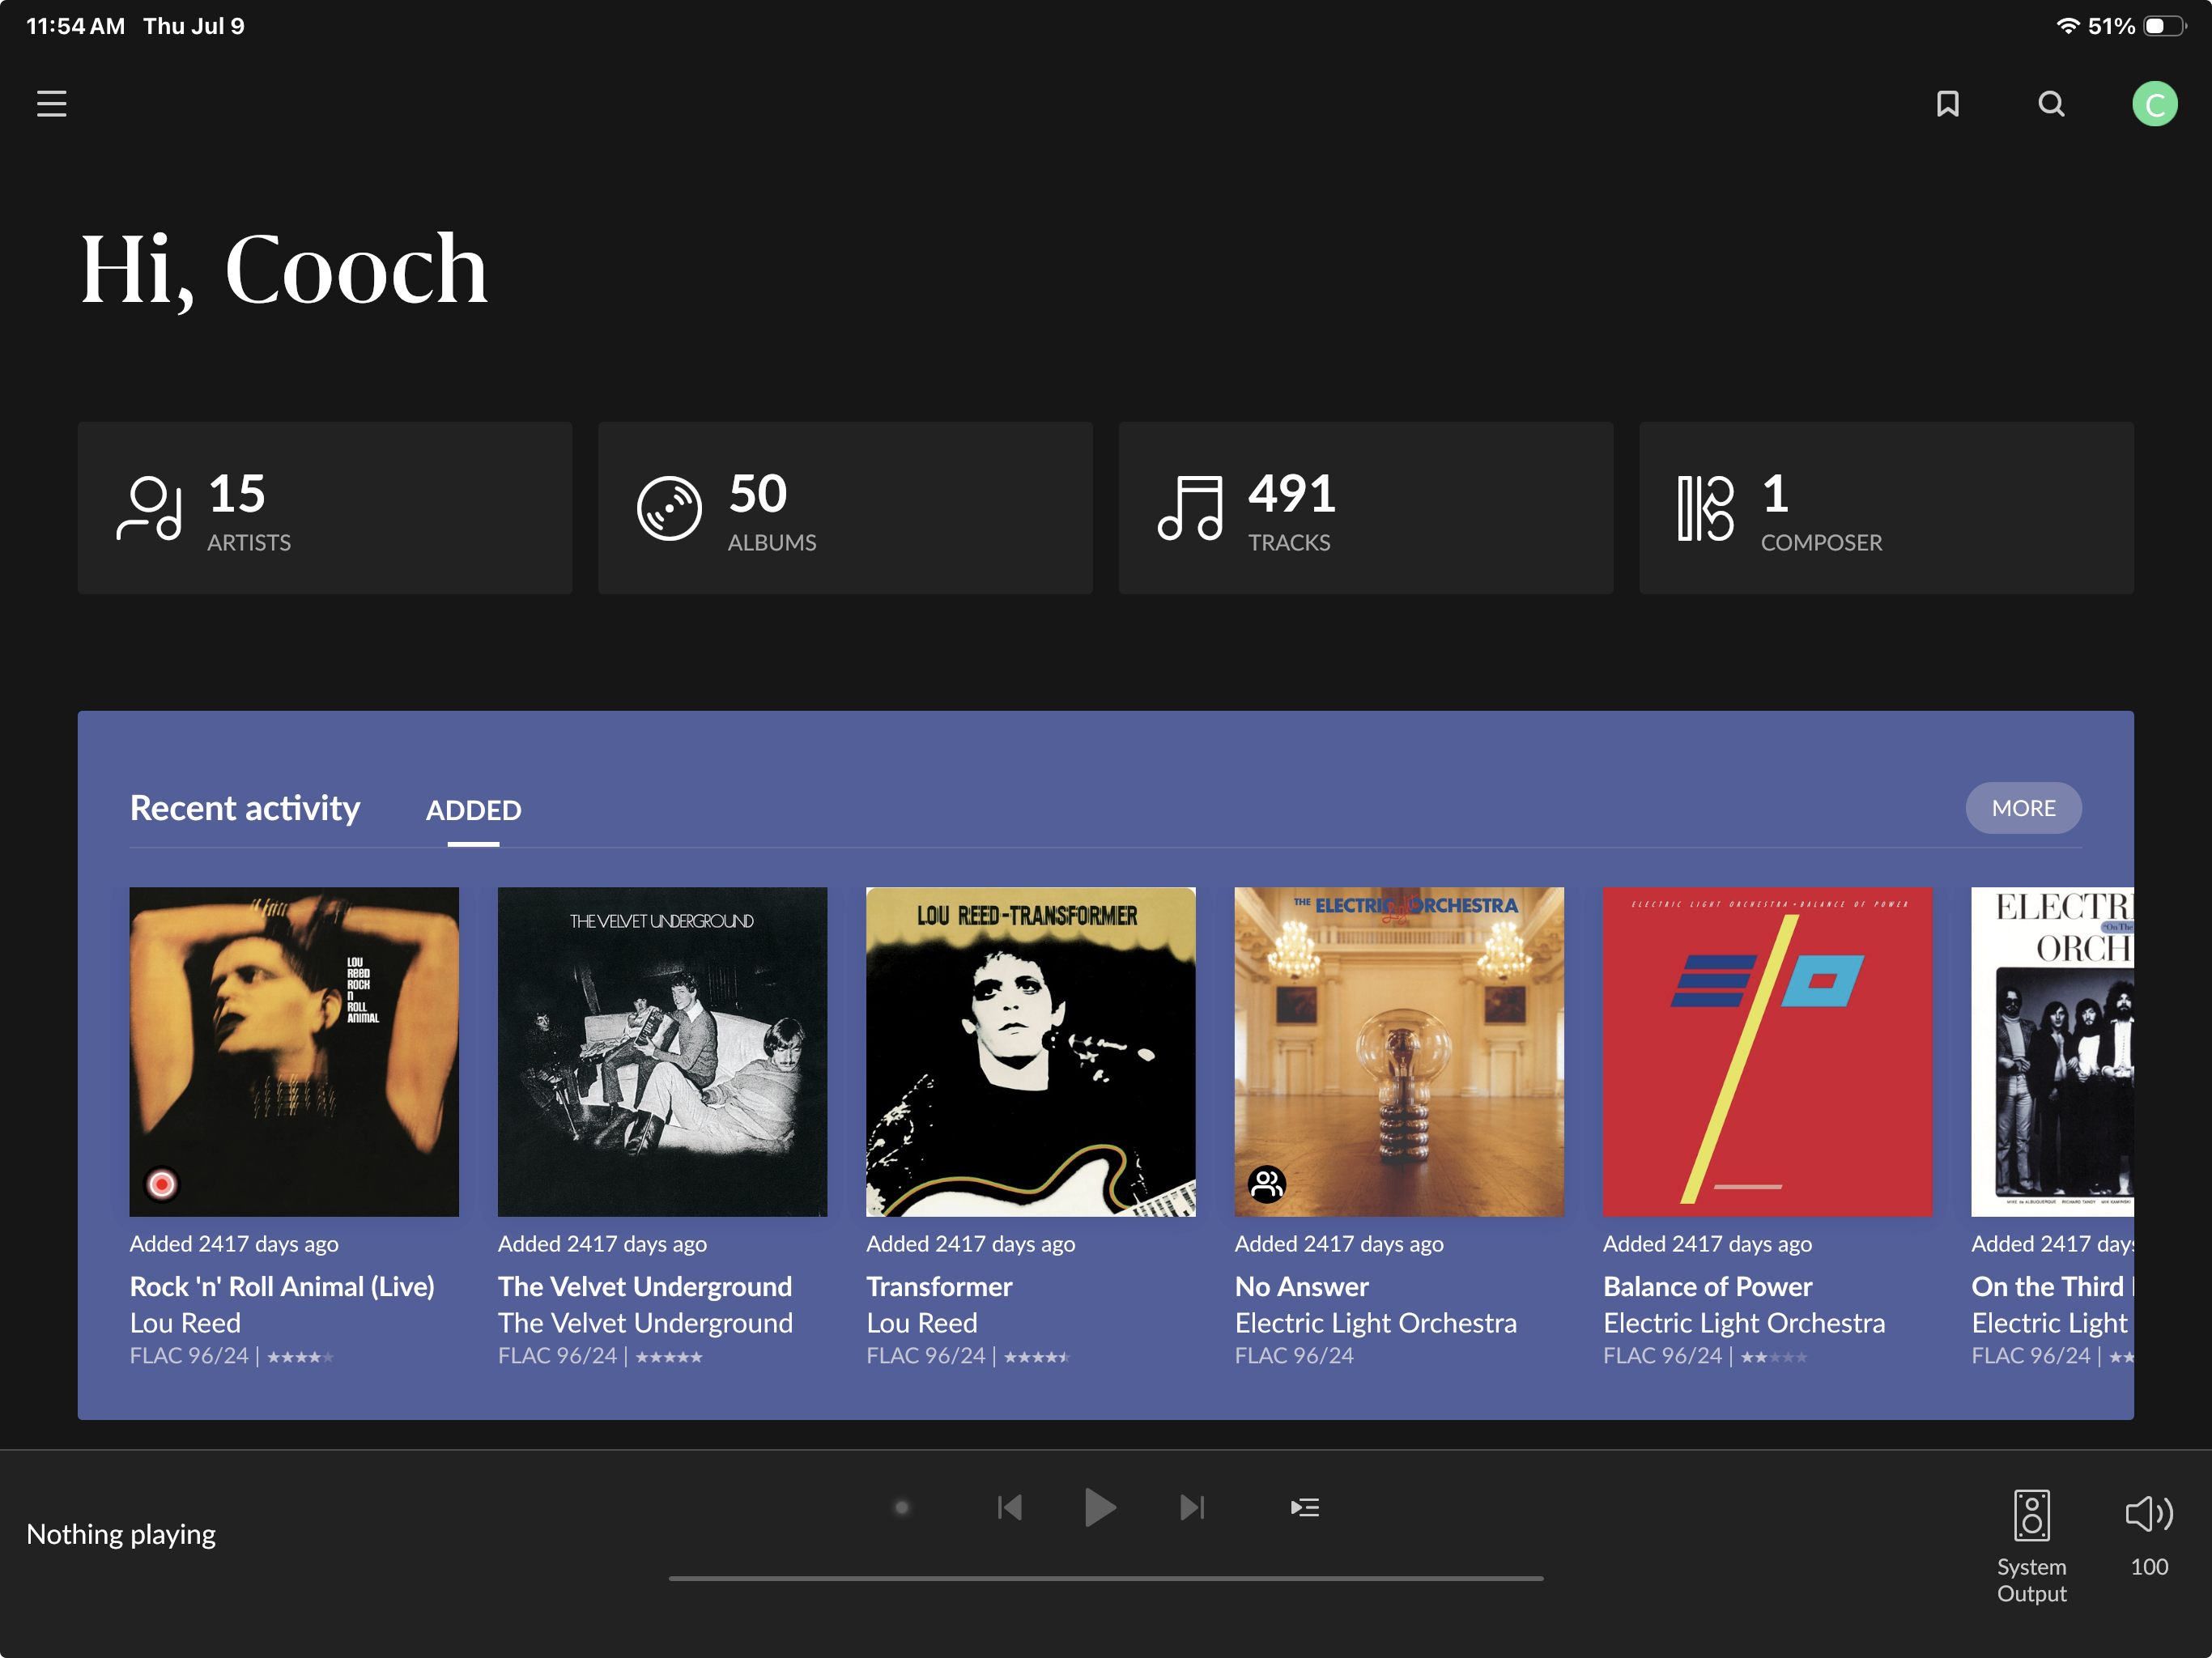Open bookmarks via the bookmark icon
Viewport: 2212px width, 1658px height.
(1947, 104)
